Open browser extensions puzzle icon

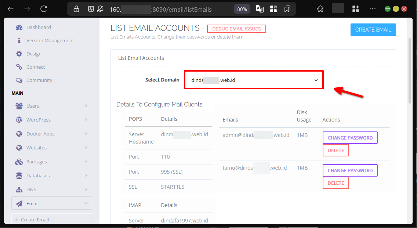320,9
